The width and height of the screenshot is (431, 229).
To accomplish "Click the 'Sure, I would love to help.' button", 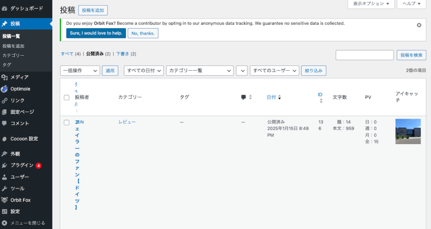I will 96,33.
